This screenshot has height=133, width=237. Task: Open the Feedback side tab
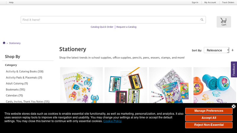coord(234,69)
